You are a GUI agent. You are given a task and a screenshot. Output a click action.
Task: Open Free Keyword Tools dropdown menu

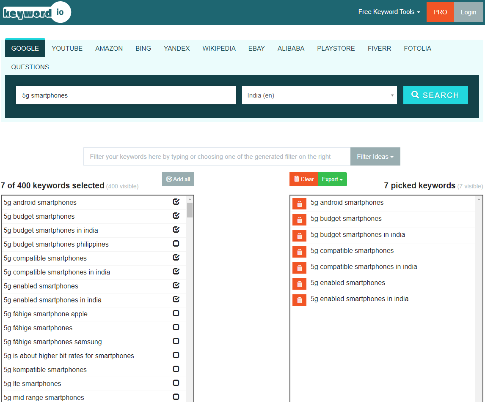click(389, 12)
